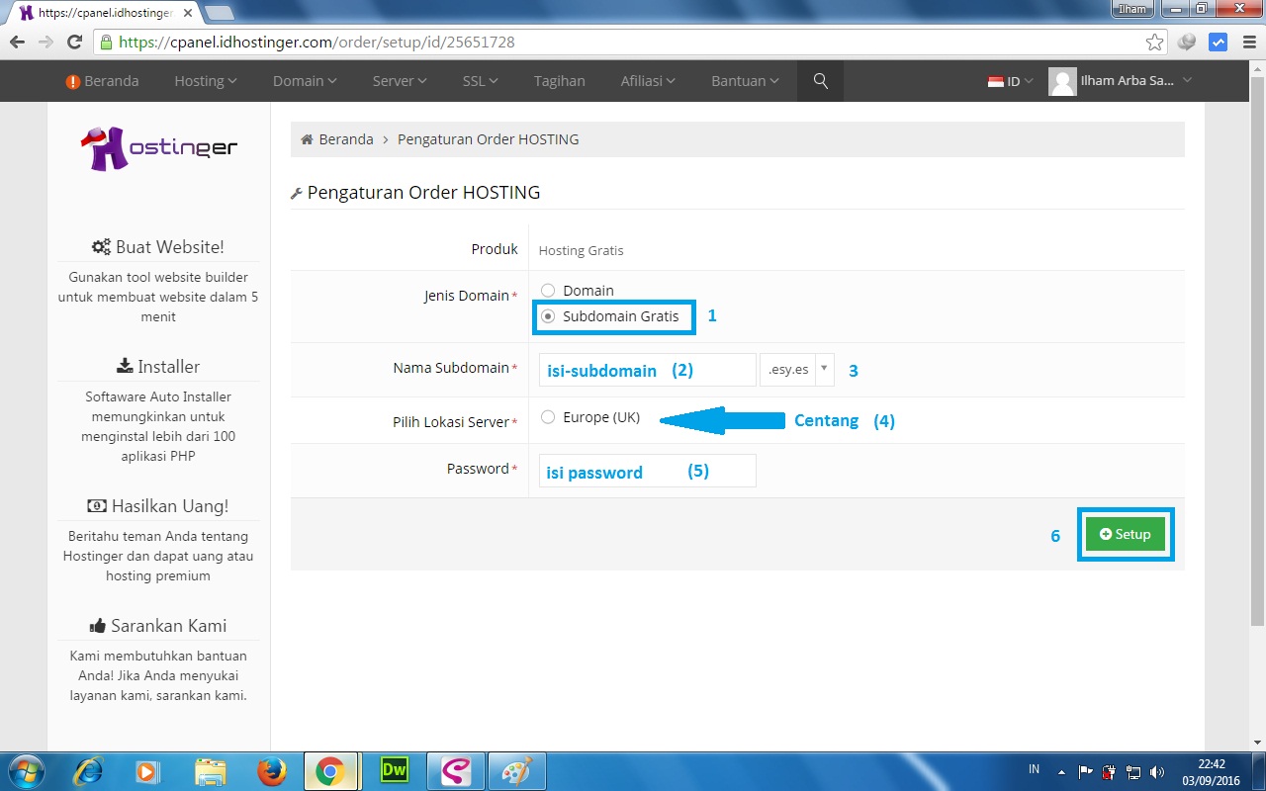Switch to Chrome on taskbar
This screenshot has width=1266, height=791.
coord(330,771)
